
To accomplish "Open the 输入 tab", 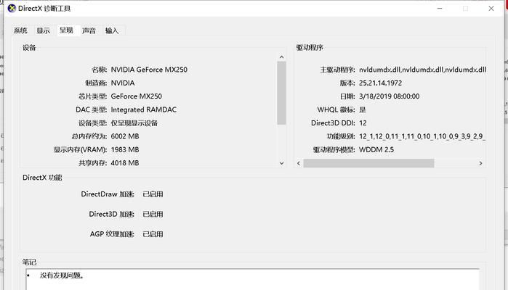I will 112,30.
